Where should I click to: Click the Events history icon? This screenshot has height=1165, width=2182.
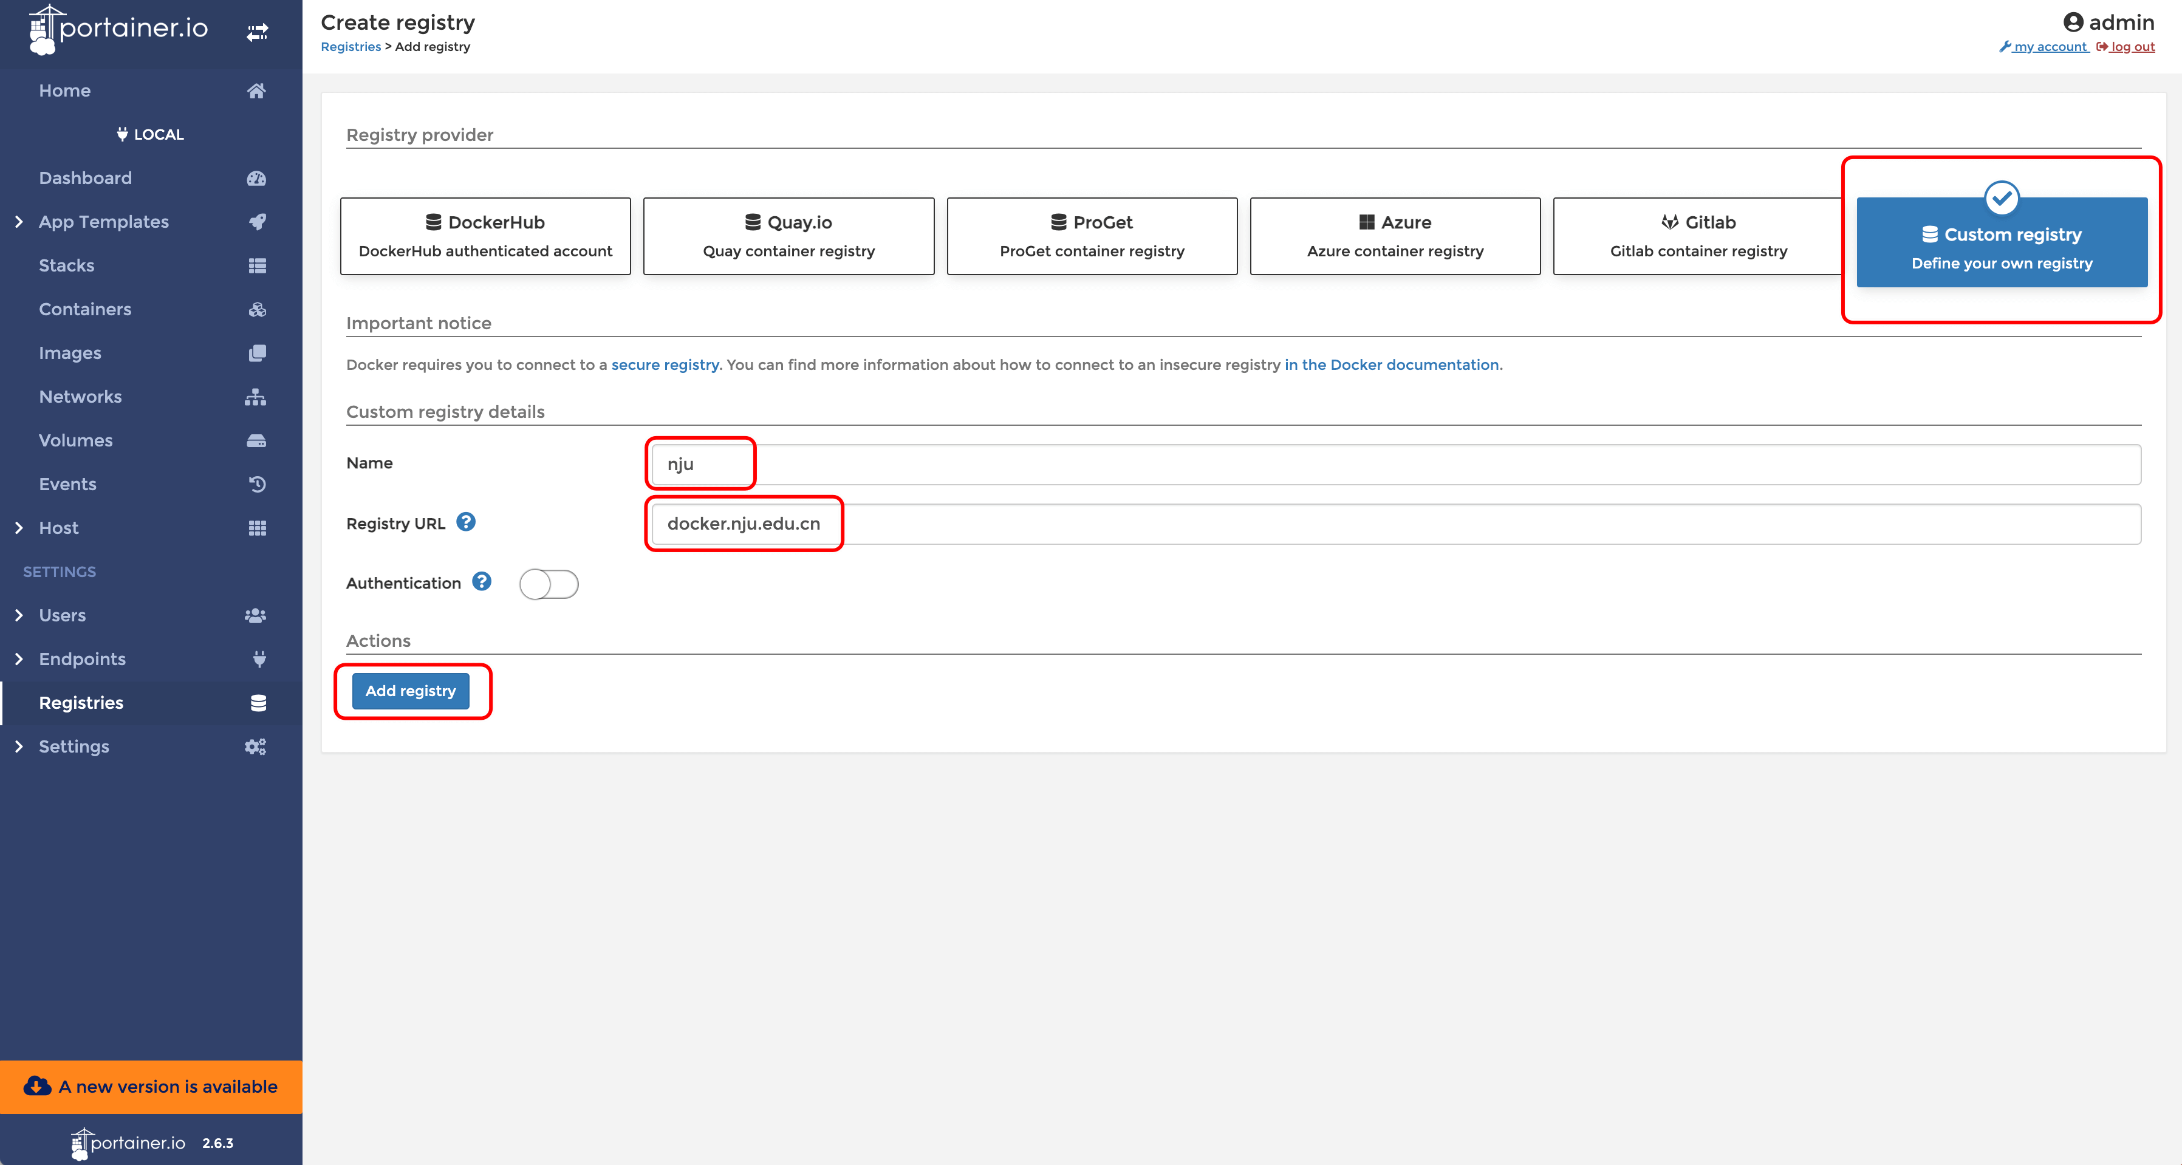pos(258,485)
